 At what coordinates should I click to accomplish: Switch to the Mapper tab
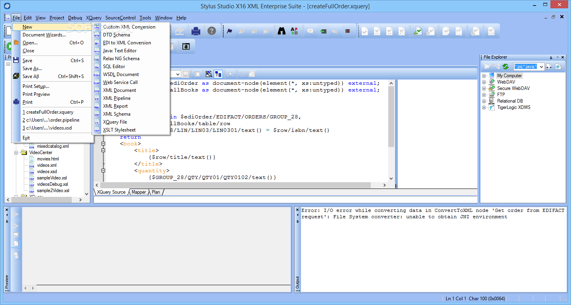click(139, 192)
